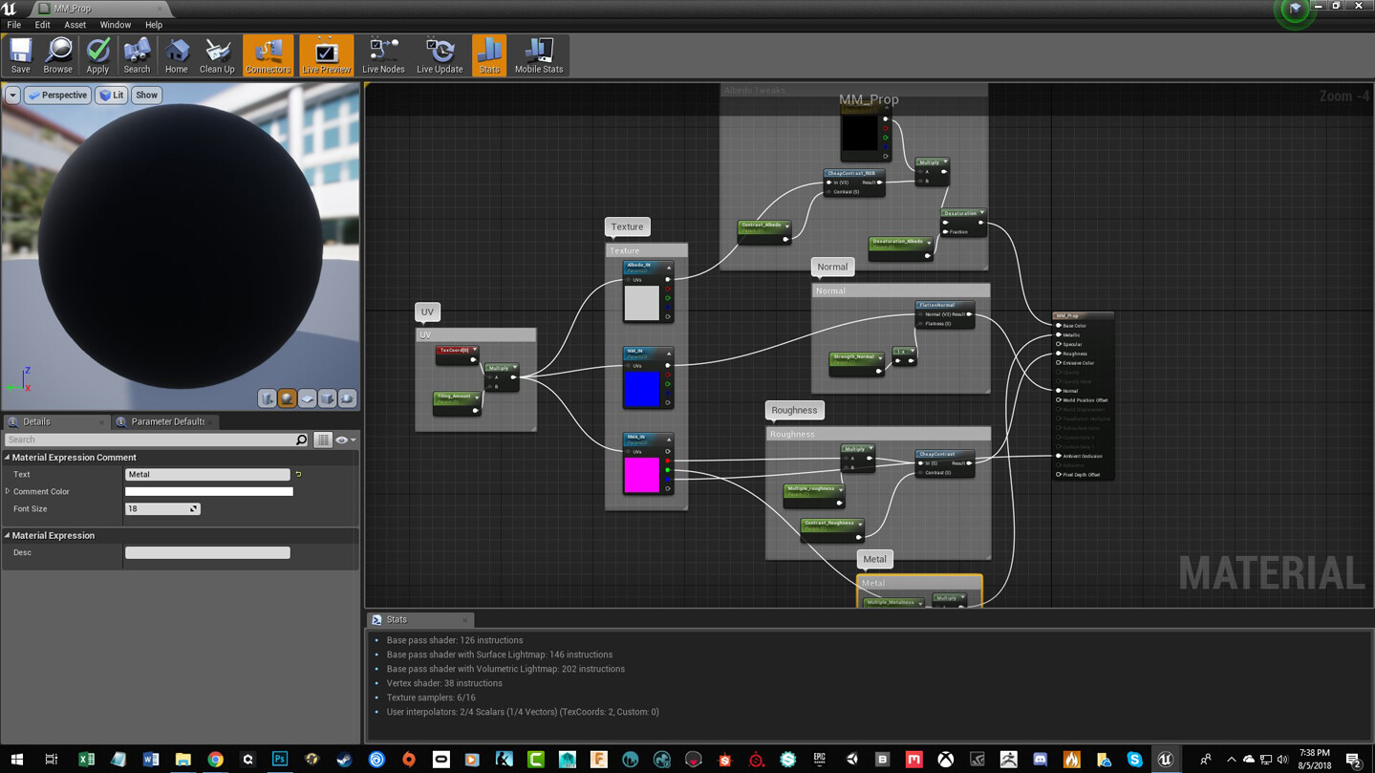Expand the Comment Color property
The height and width of the screenshot is (773, 1375).
(x=8, y=491)
